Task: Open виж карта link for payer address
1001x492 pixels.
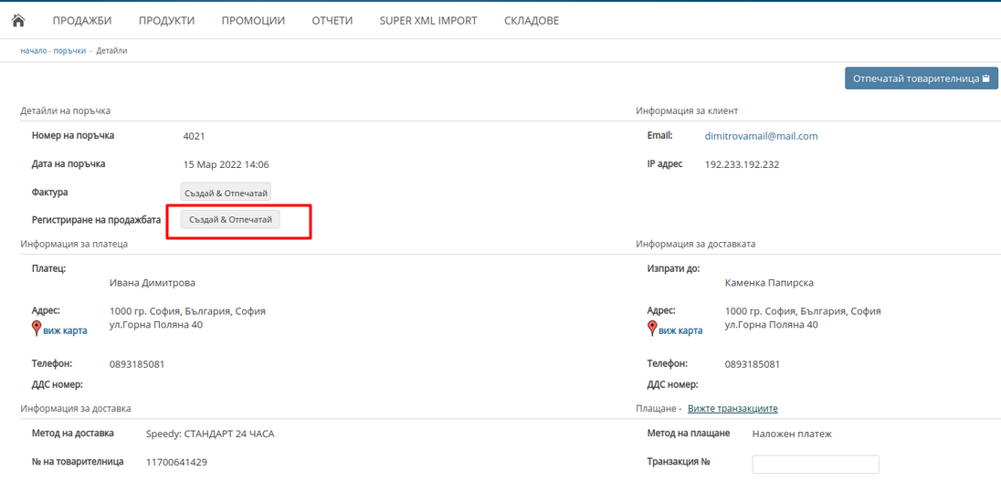Action: coord(65,330)
